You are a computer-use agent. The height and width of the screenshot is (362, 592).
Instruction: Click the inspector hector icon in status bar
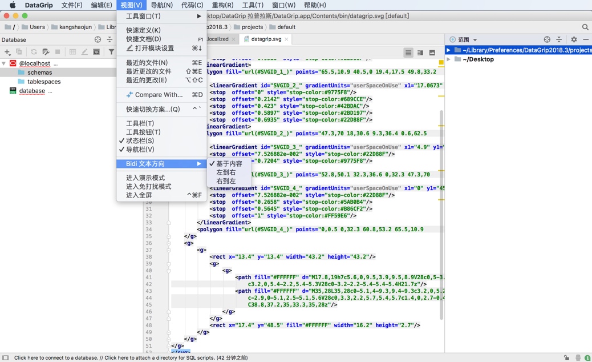[x=578, y=357]
